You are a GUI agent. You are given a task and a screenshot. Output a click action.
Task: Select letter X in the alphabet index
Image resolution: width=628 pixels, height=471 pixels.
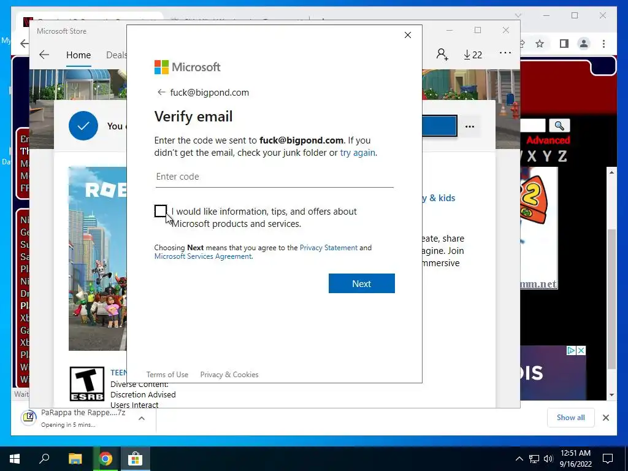coord(532,156)
